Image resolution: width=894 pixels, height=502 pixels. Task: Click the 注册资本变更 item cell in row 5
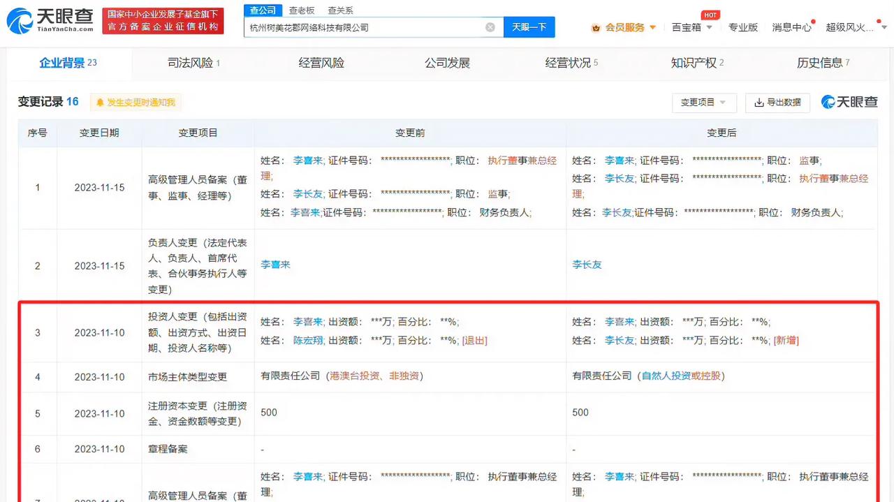tap(197, 413)
